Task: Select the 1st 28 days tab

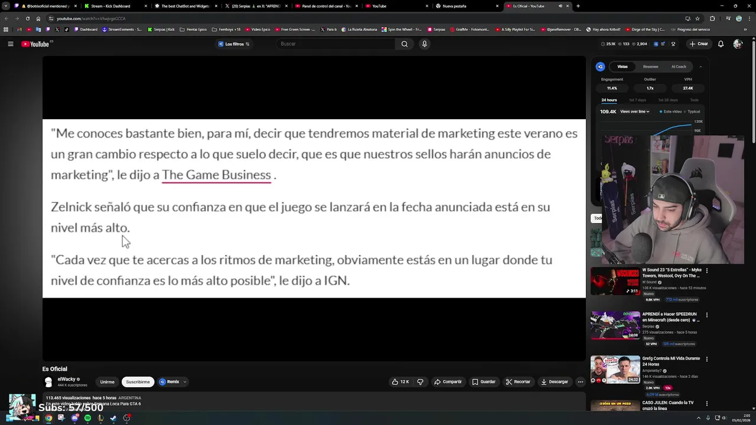Action: coord(668,100)
